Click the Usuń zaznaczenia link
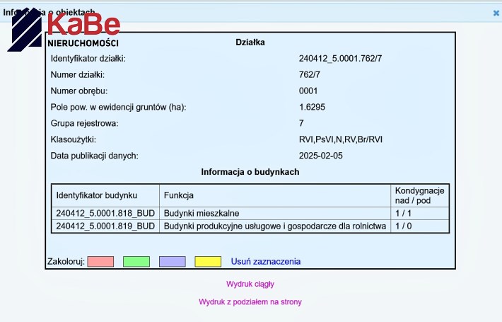 pyautogui.click(x=266, y=261)
